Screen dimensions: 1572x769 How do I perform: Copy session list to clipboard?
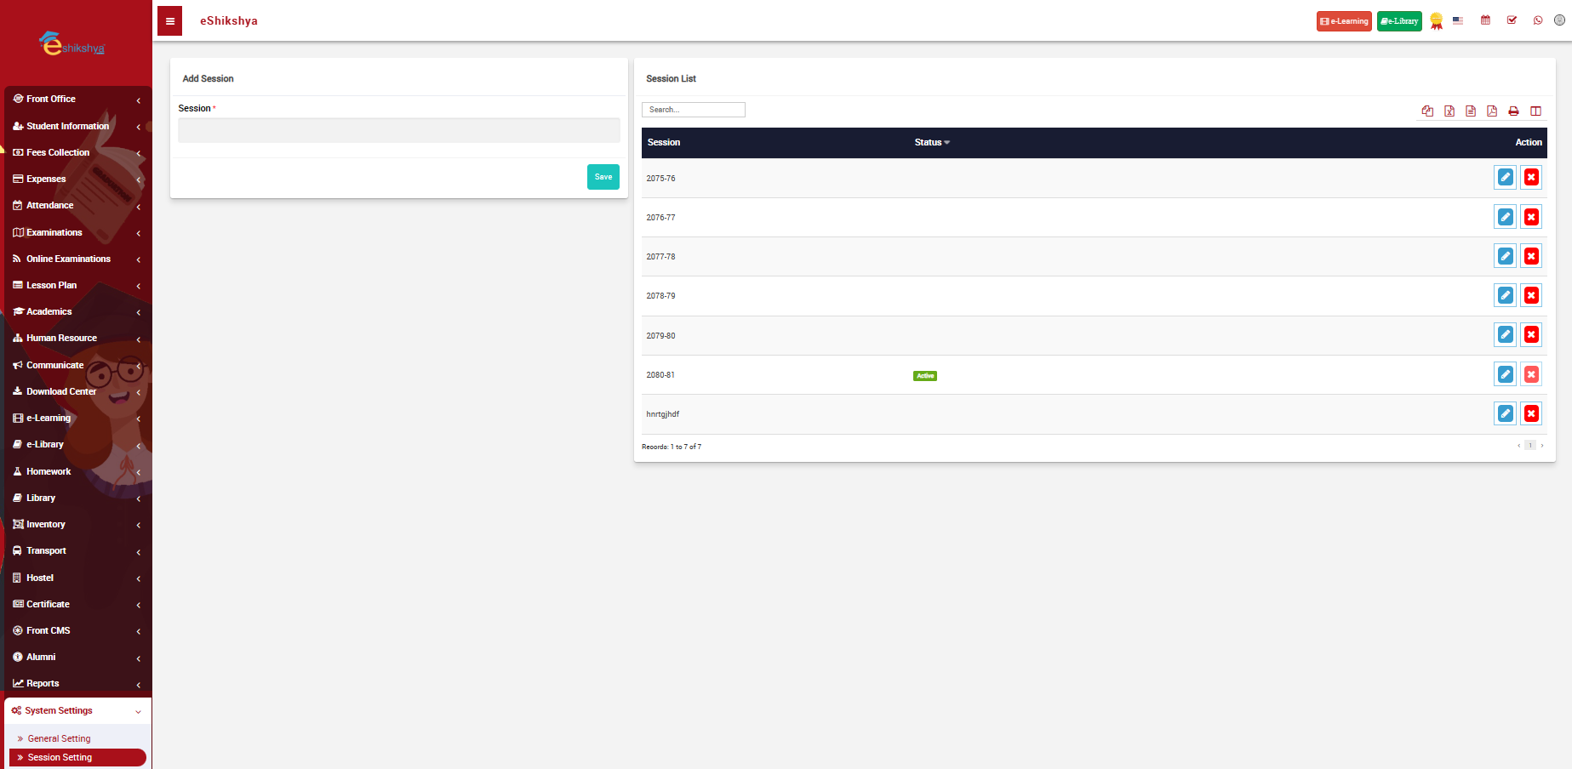click(x=1427, y=111)
